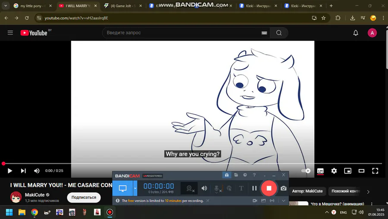The image size is (388, 219).
Task: Show hidden system tray icons
Action: pyautogui.click(x=327, y=212)
